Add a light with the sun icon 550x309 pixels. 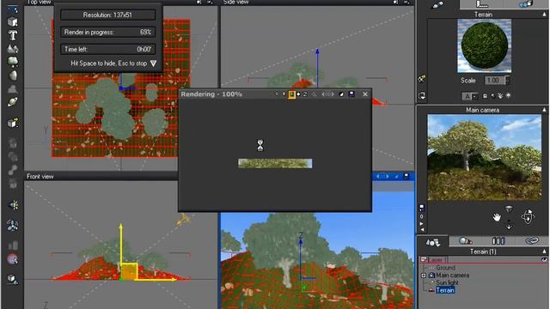tap(14, 205)
